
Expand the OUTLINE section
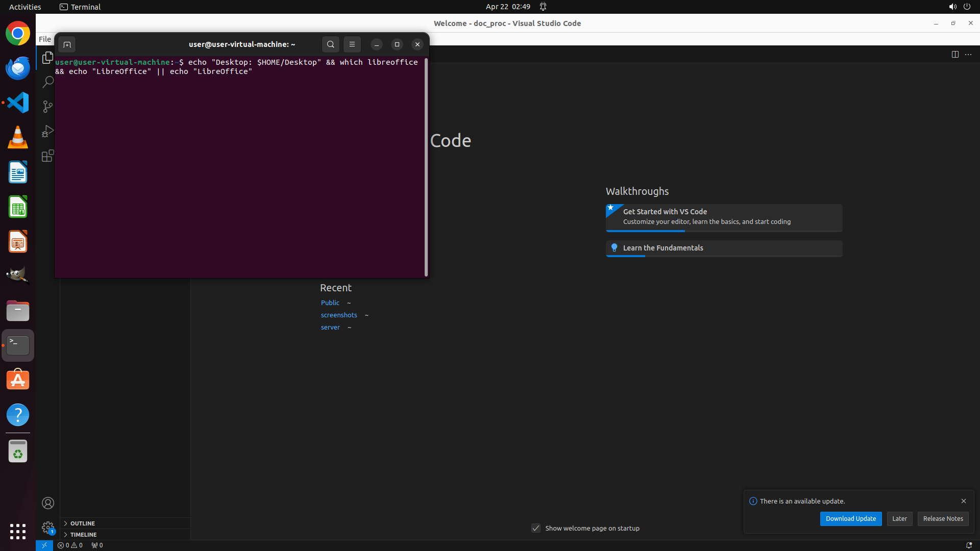click(x=82, y=523)
